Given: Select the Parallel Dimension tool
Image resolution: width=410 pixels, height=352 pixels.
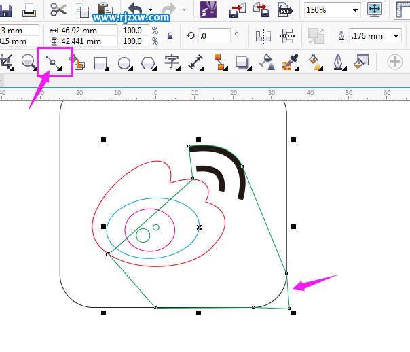Looking at the screenshot, I should click(x=196, y=63).
